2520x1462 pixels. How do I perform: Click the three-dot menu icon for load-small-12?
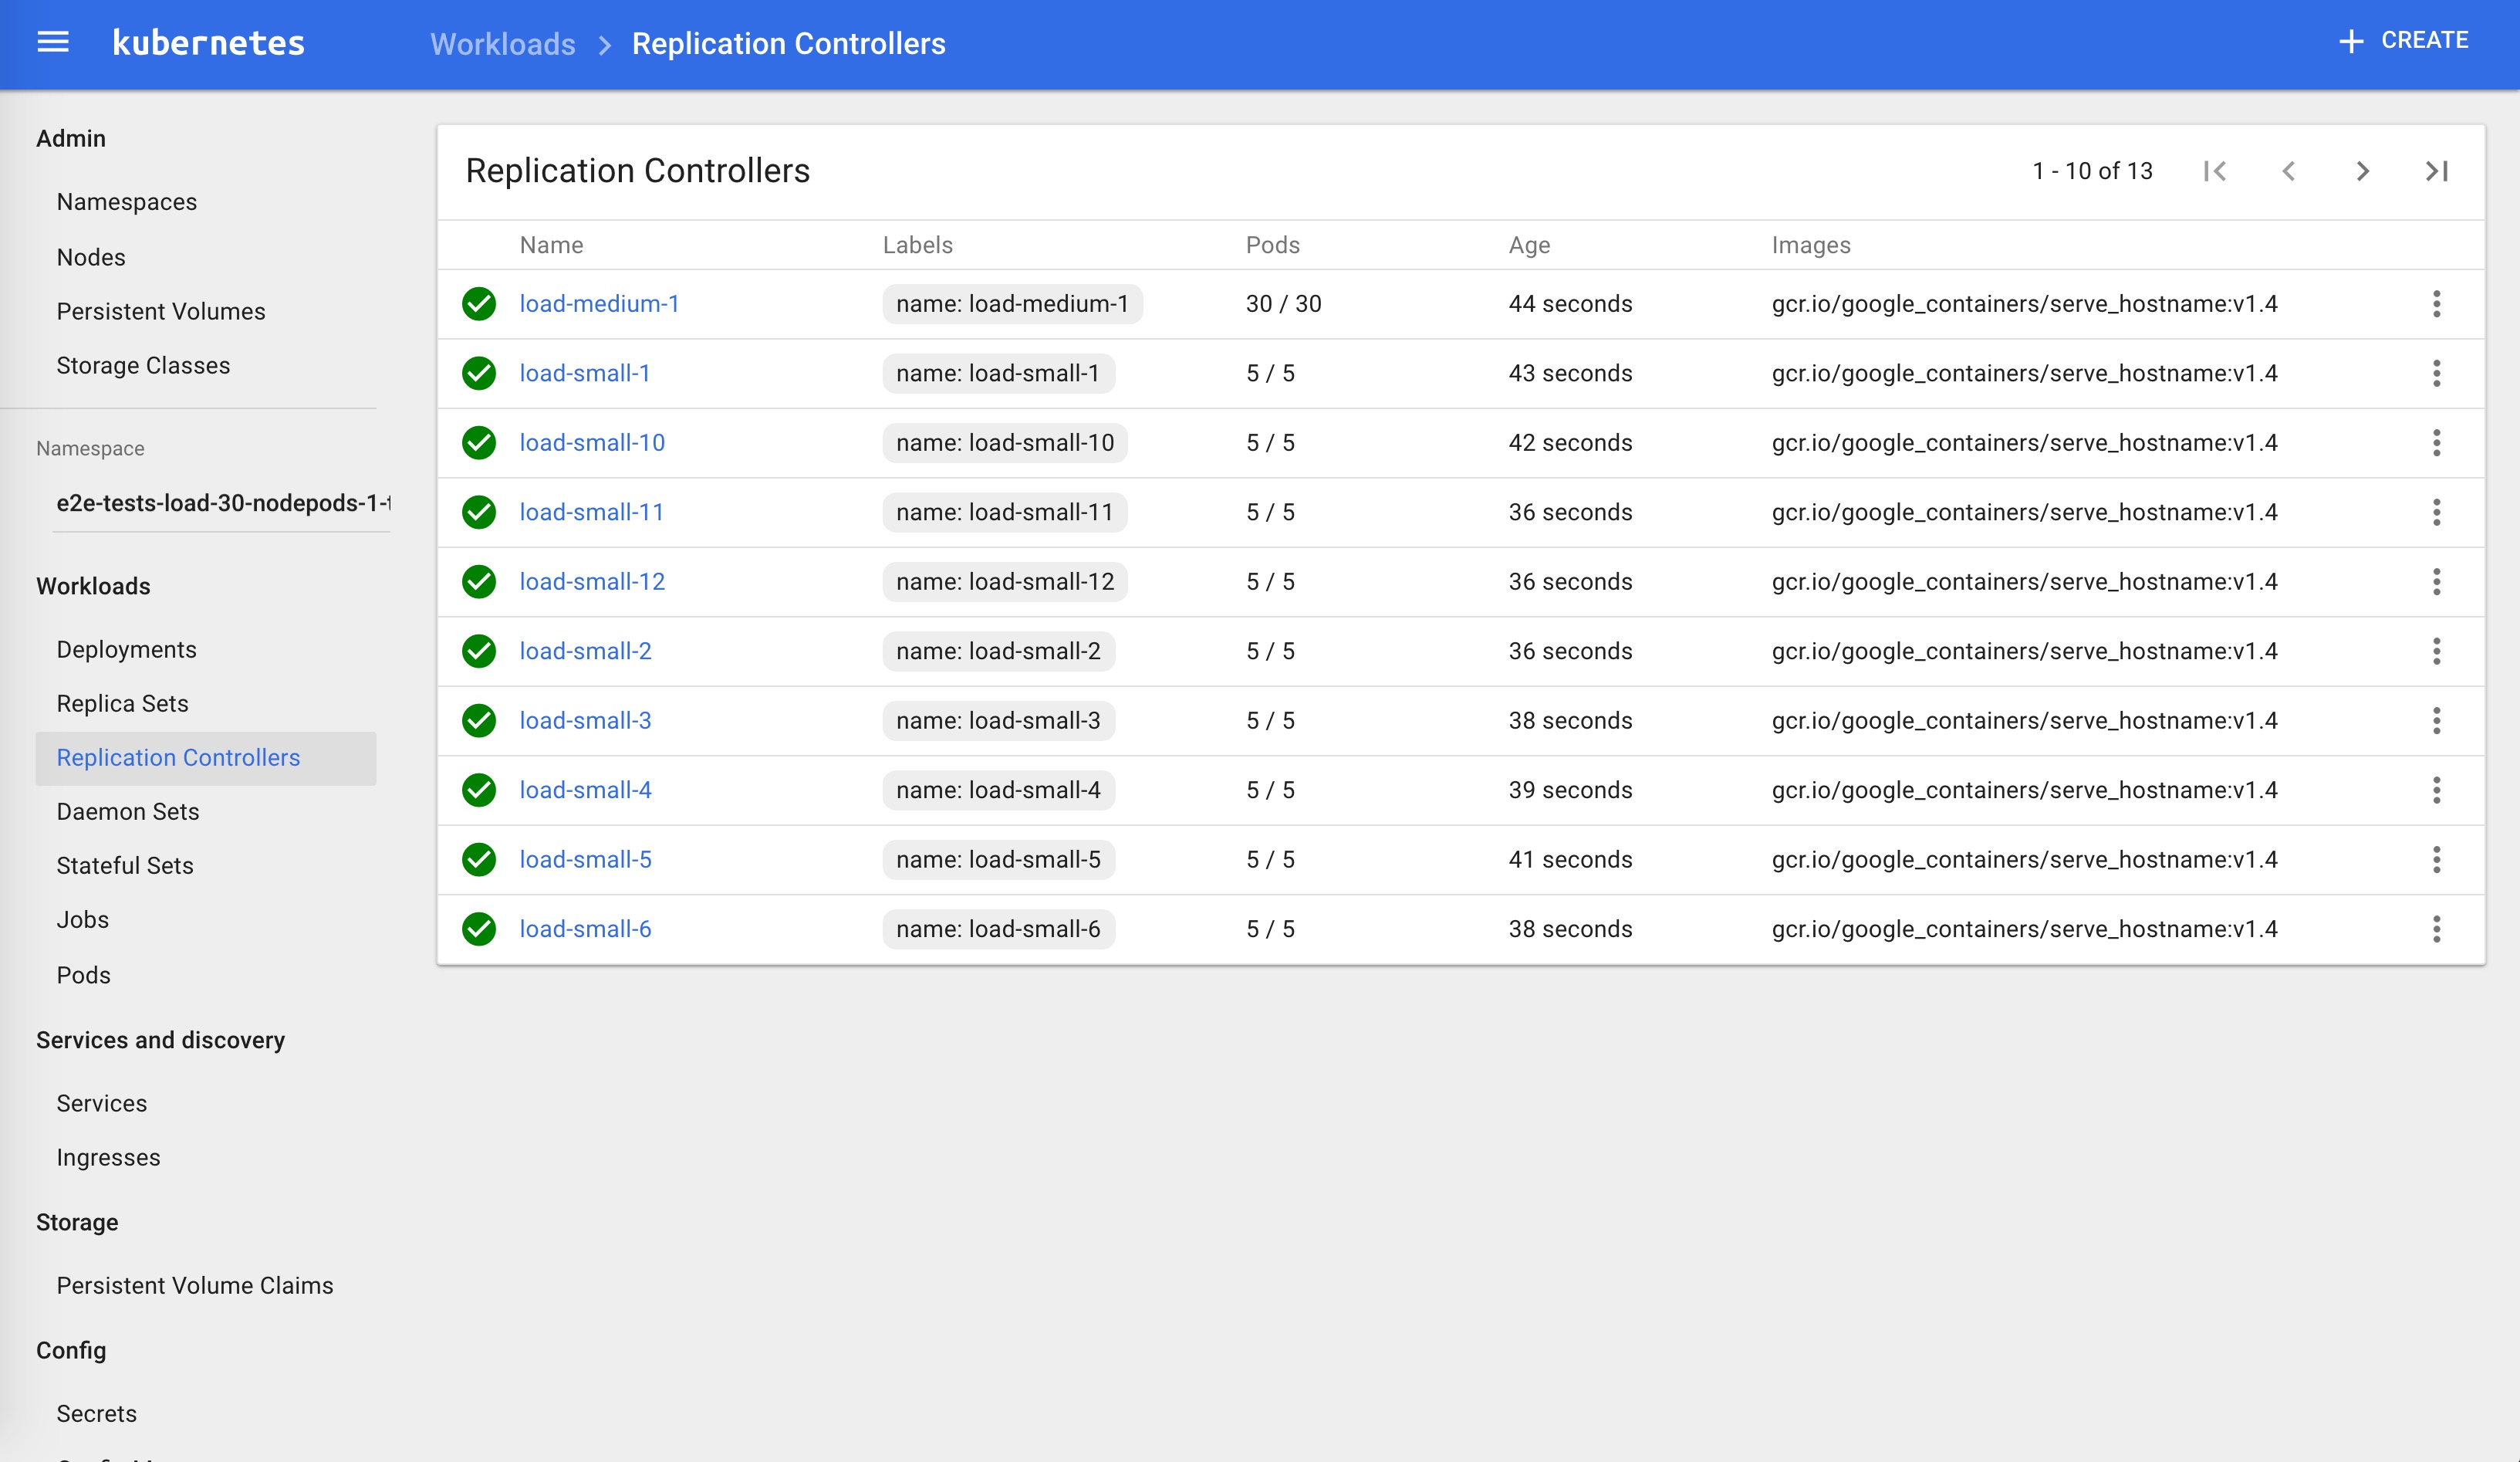click(2437, 581)
